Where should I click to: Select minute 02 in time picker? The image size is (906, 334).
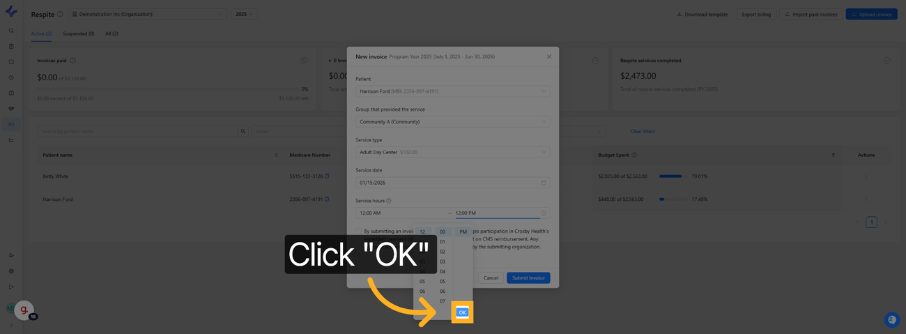pyautogui.click(x=443, y=252)
